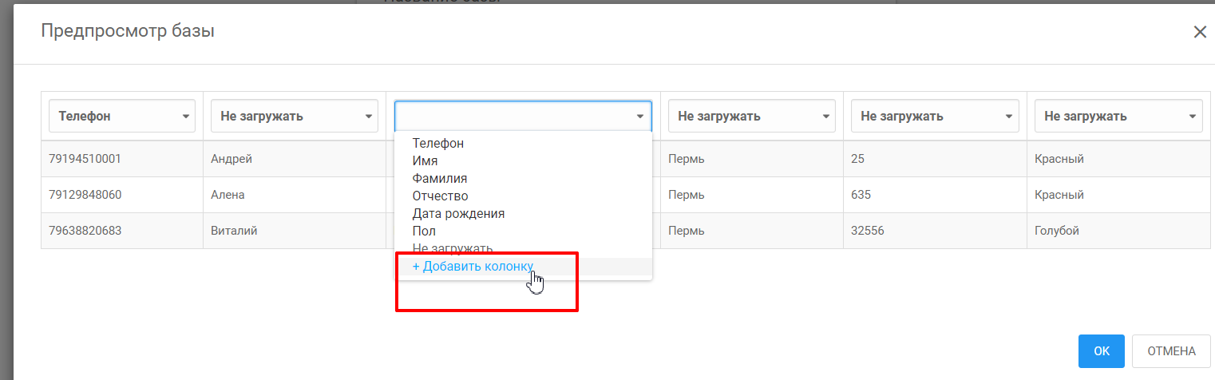Click the value 25
This screenshot has width=1215, height=380.
(858, 159)
